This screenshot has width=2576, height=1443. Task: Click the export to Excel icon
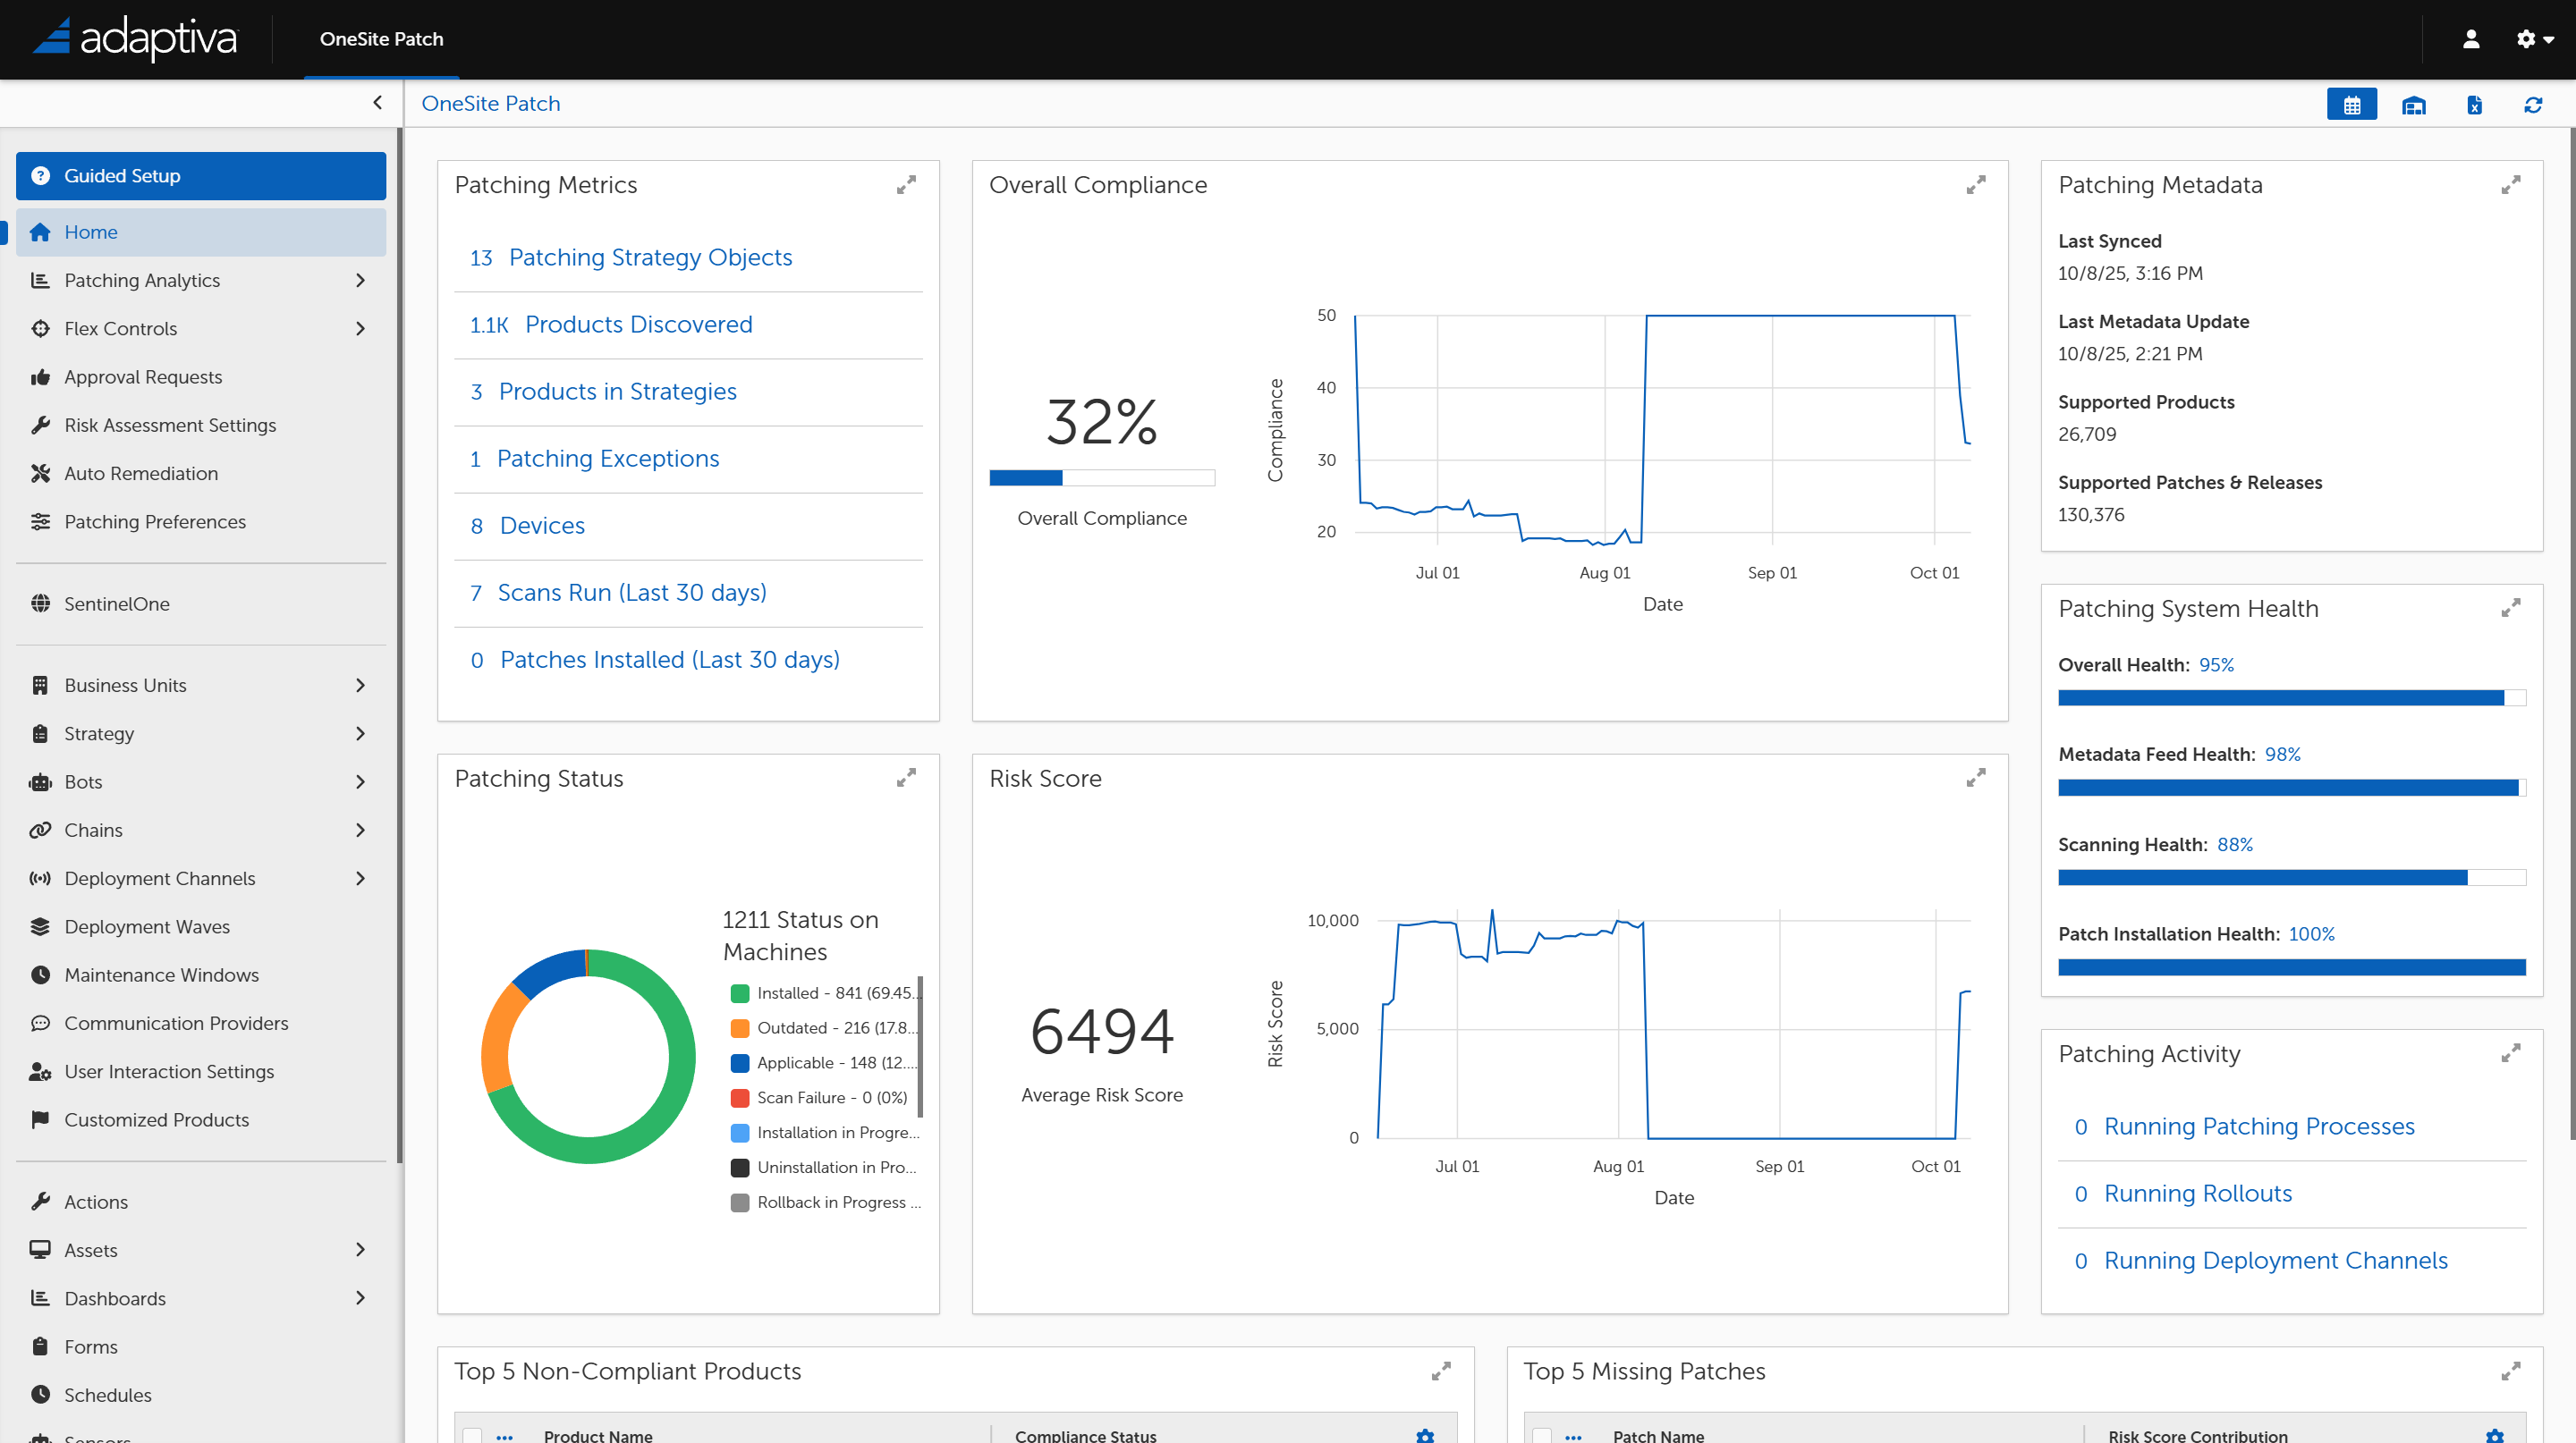[x=2474, y=105]
